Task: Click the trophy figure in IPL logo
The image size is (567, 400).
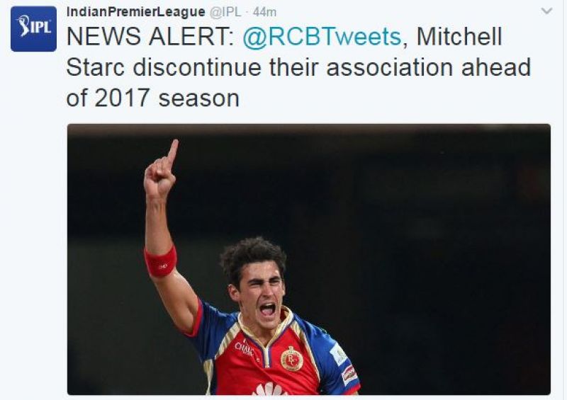Action: point(24,25)
